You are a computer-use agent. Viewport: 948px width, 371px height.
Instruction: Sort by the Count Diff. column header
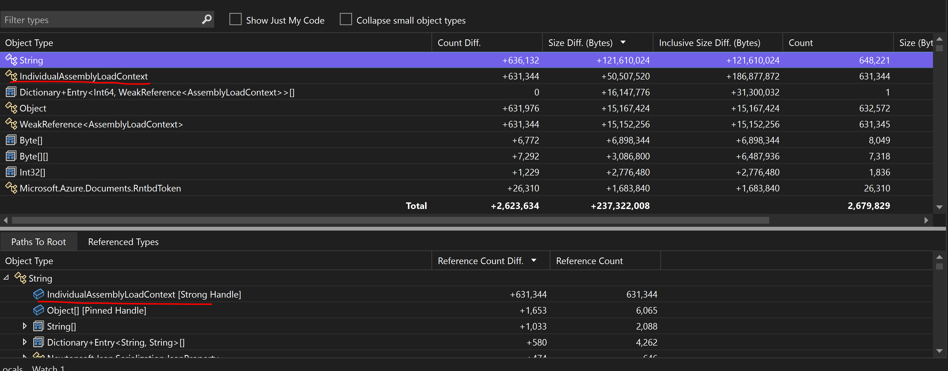coord(487,43)
